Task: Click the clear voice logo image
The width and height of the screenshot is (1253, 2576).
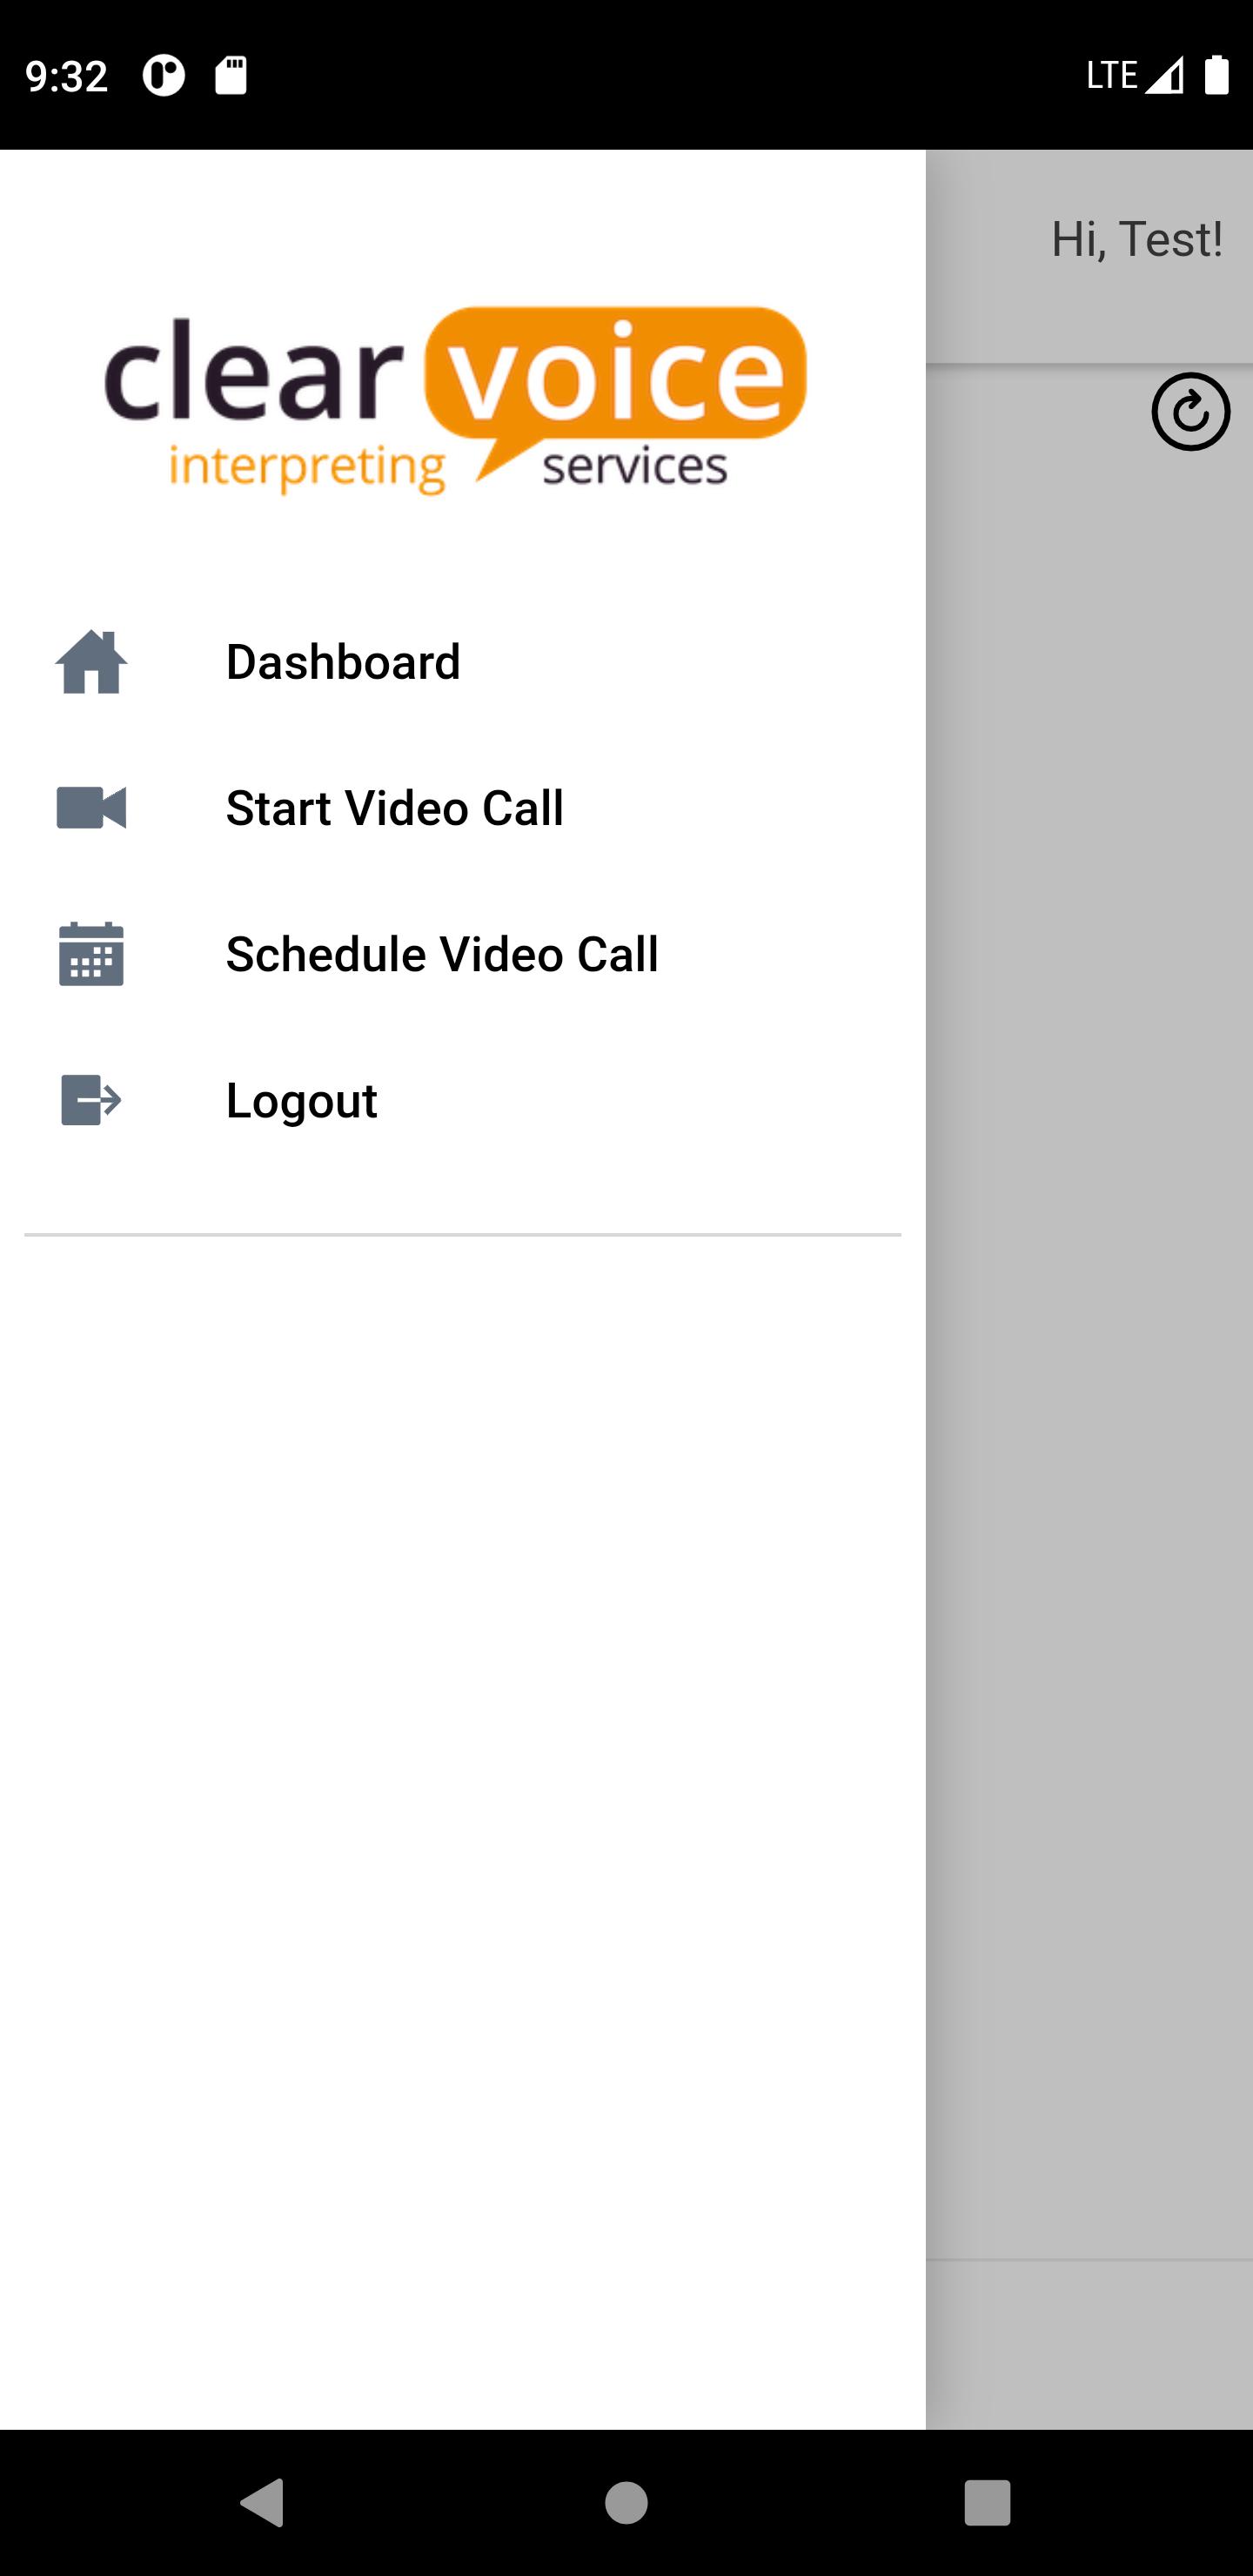Action: pyautogui.click(x=455, y=400)
